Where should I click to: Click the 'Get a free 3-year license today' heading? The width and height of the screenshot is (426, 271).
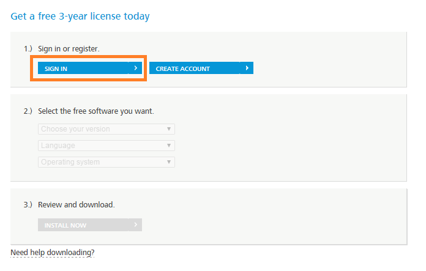80,17
